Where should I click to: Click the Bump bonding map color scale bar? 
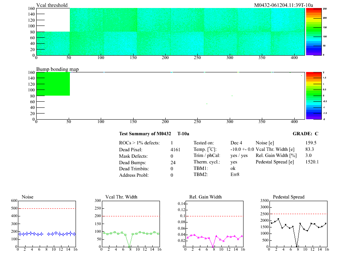tap(314, 96)
